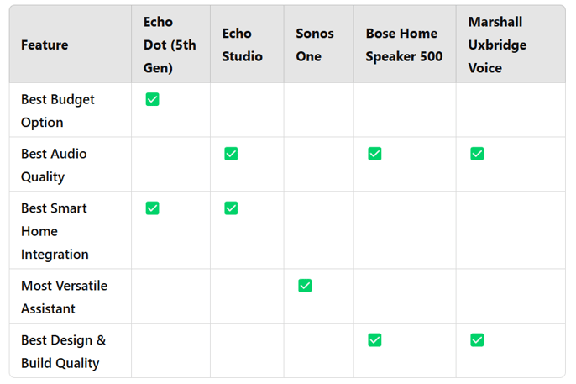Click Echo Studio Smart Home Integration checkmark
This screenshot has height=384, width=576.
tap(231, 208)
